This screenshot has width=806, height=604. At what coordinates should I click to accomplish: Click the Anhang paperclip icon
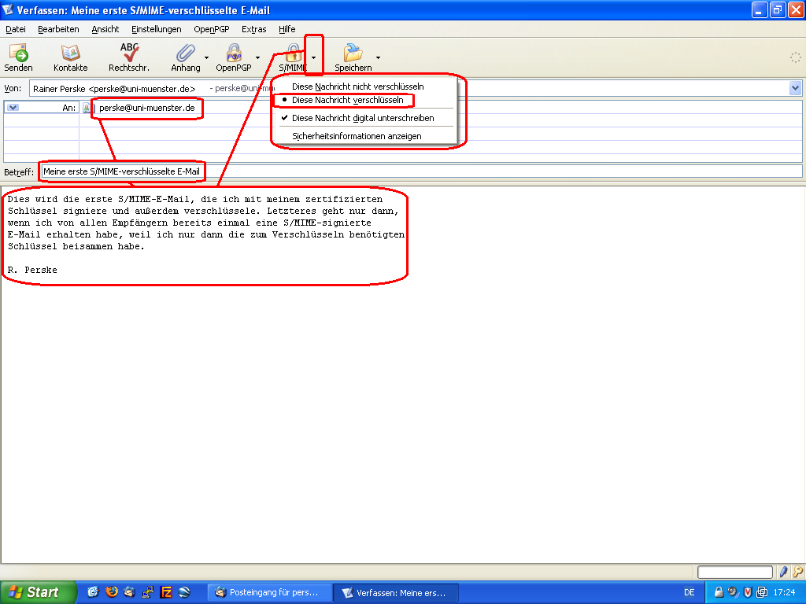[x=186, y=53]
